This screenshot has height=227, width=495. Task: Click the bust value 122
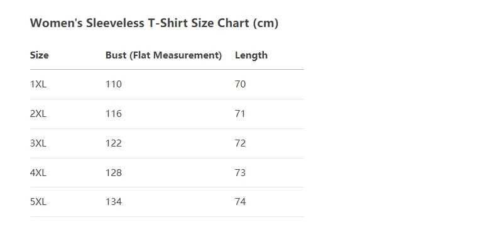coord(113,143)
